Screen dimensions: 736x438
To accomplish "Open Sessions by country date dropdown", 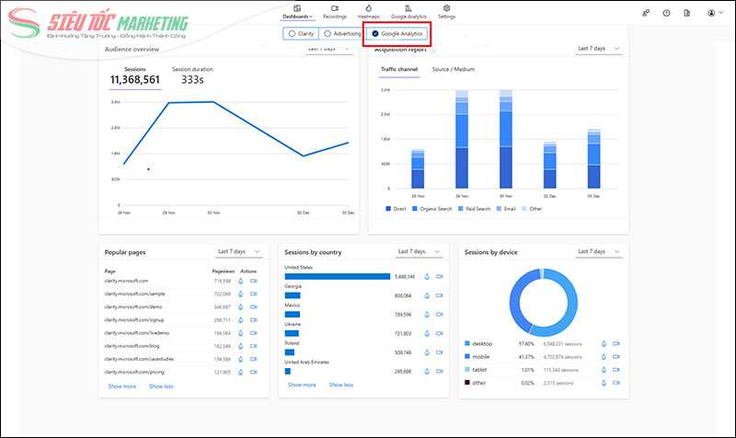I will (x=420, y=251).
